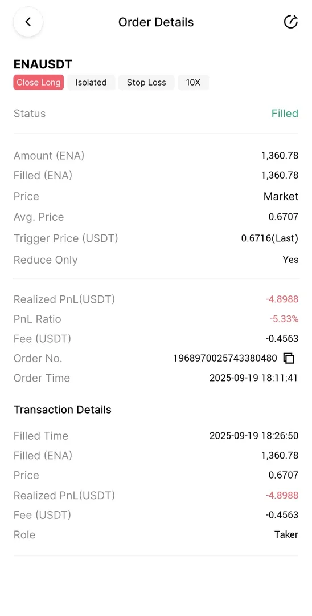Viewport: 312px width, 616px height.
Task: Tap the Isolated margin tag
Action: tap(91, 83)
